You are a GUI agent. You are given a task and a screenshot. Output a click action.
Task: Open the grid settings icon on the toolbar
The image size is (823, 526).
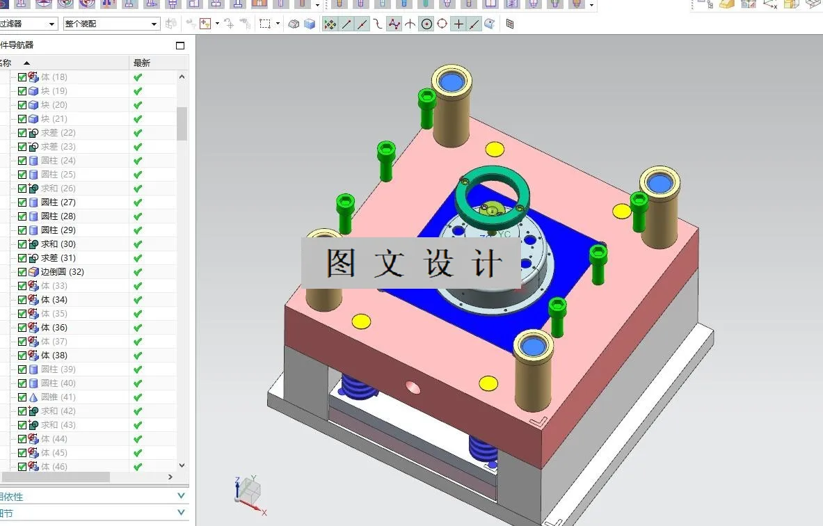point(511,23)
